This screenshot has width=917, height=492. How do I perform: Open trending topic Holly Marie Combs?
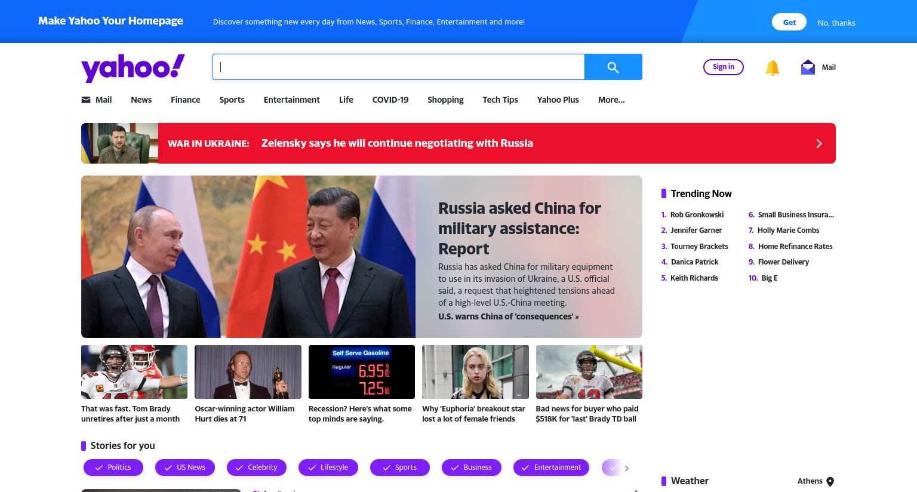(788, 230)
